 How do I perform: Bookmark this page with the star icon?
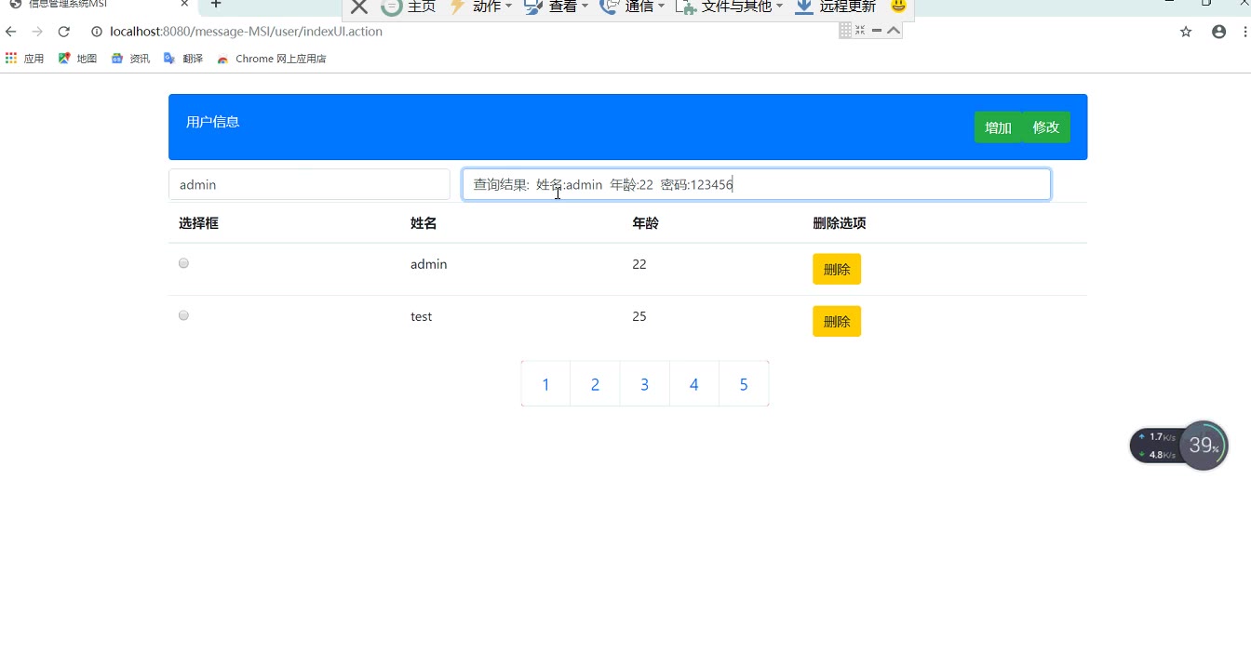tap(1186, 32)
